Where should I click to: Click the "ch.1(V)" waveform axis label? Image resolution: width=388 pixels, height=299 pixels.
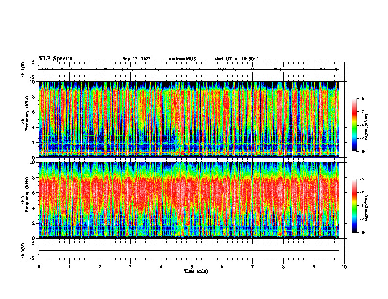click(x=23, y=69)
